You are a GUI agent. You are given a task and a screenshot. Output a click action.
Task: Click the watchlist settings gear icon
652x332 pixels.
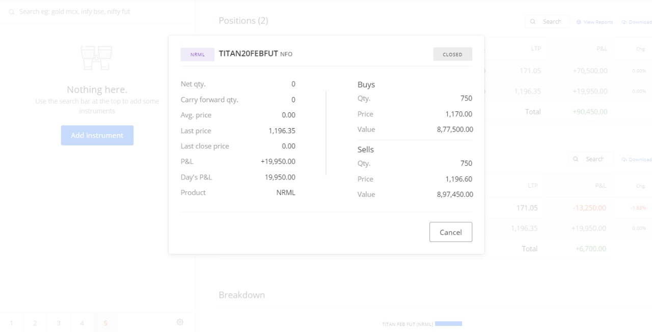coord(180,322)
